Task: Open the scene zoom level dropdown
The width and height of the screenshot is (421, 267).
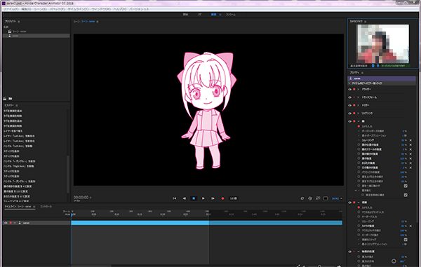Action: tap(338, 198)
